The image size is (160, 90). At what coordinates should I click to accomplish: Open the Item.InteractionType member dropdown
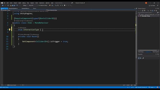69,10
